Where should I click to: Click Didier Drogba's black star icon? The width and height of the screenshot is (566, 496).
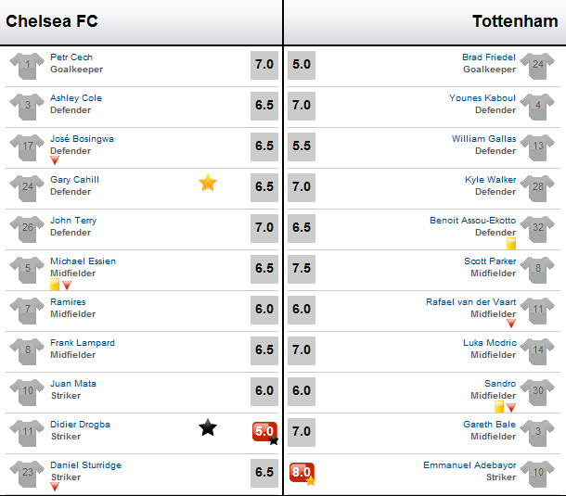tap(208, 427)
